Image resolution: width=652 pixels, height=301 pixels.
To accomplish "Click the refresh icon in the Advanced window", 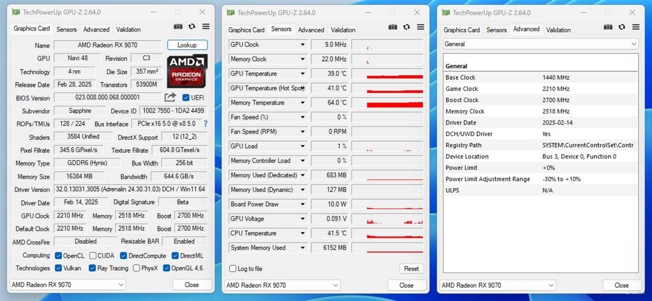I will click(622, 27).
